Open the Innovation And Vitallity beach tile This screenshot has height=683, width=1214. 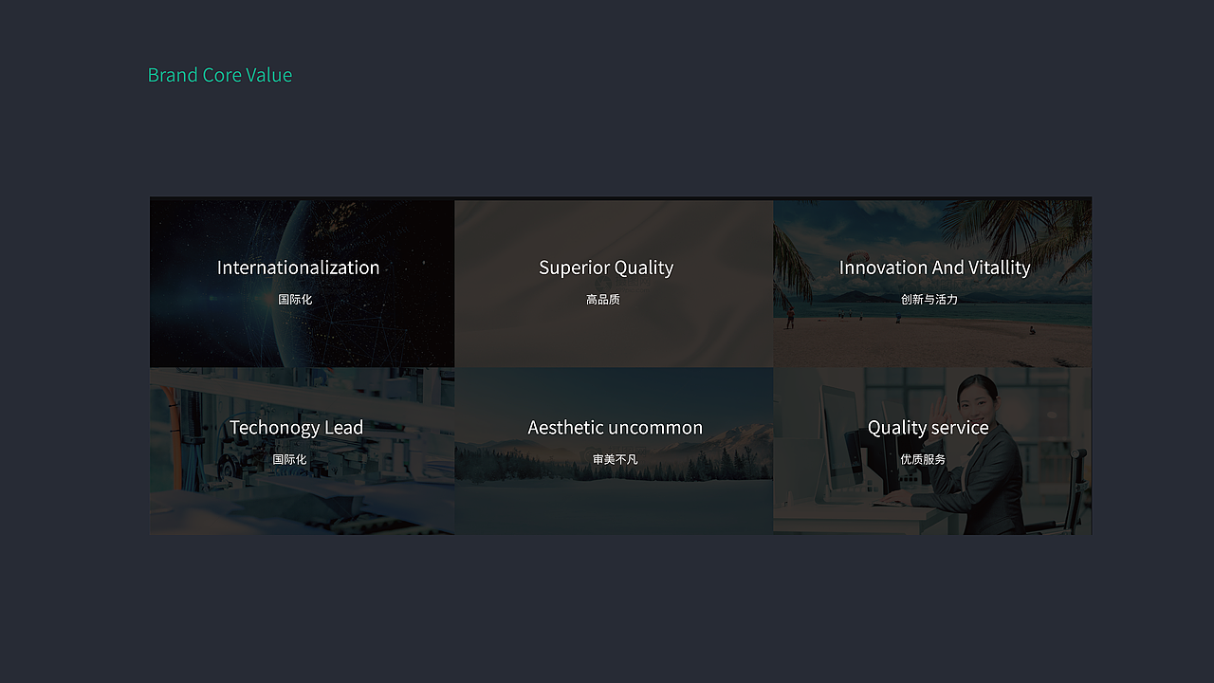(932, 283)
